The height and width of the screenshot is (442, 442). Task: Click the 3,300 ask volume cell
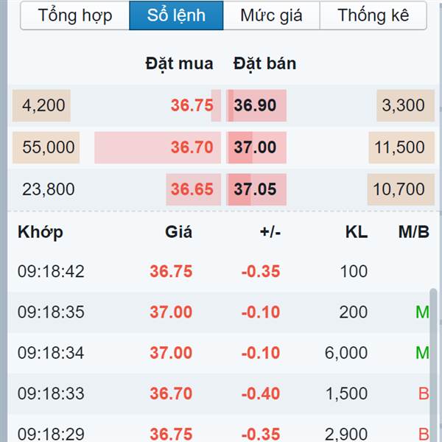pos(405,105)
